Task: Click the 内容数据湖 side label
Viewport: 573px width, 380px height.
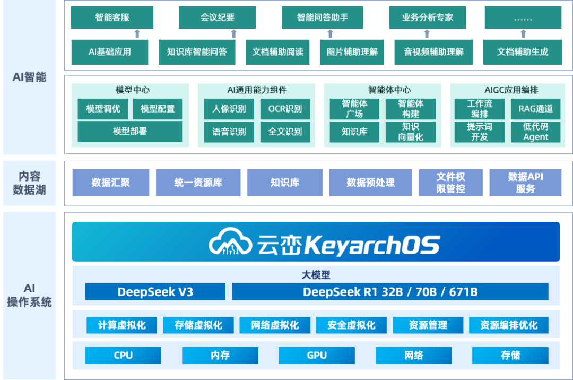Action: [x=29, y=183]
